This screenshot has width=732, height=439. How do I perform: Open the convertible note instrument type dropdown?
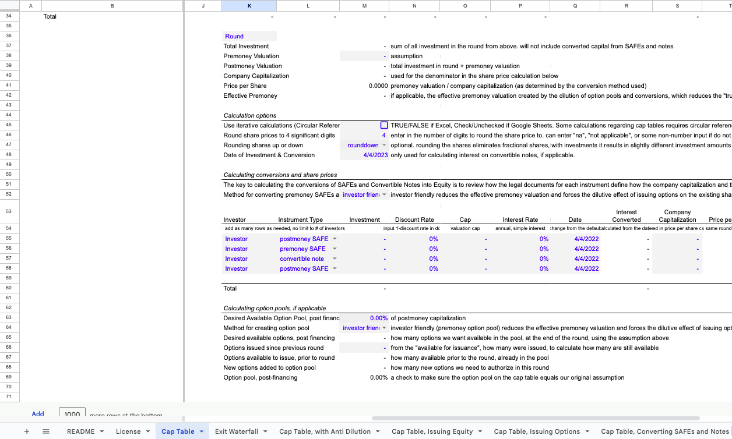[x=335, y=259]
